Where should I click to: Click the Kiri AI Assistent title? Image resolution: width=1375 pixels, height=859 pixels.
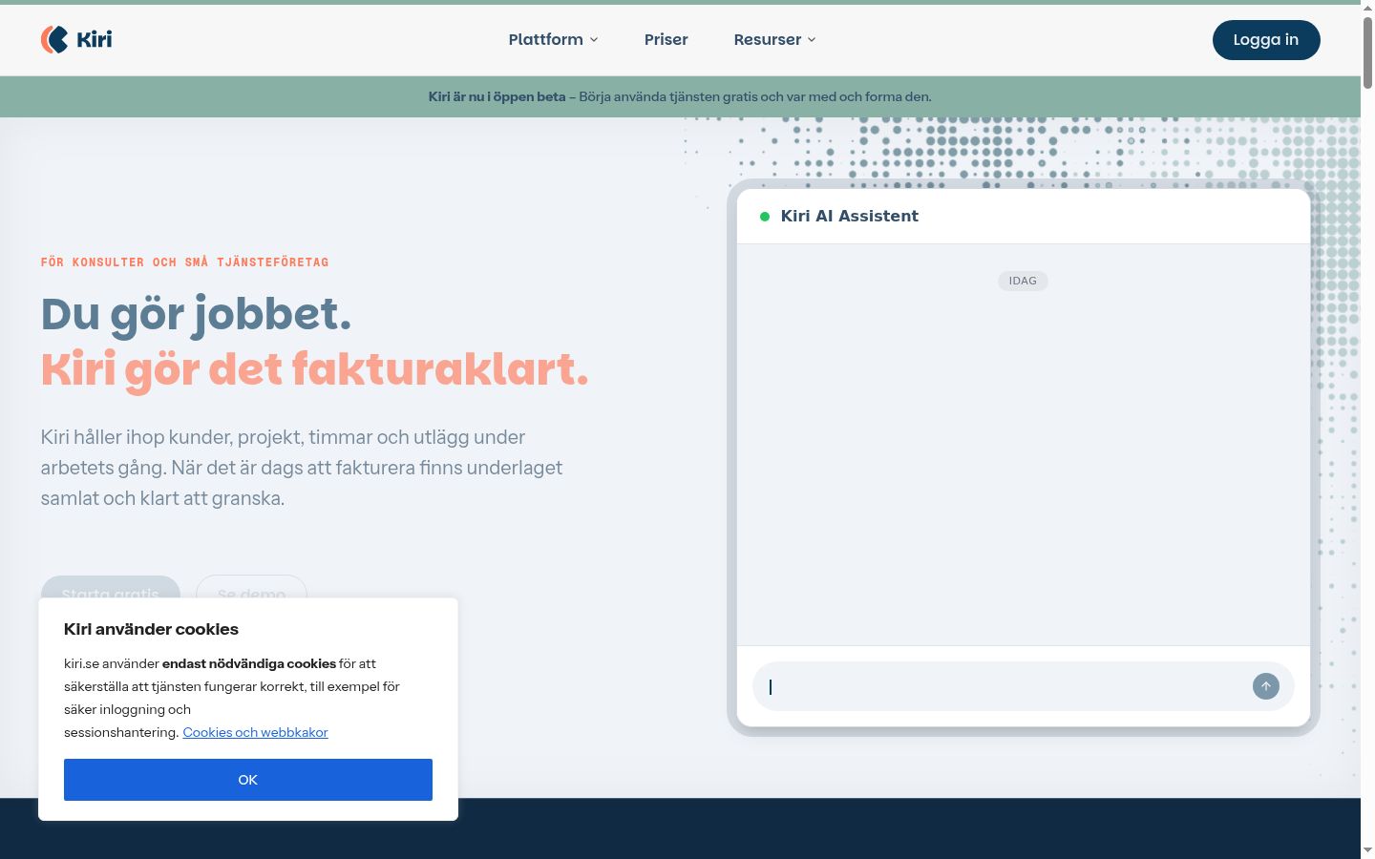click(x=850, y=216)
